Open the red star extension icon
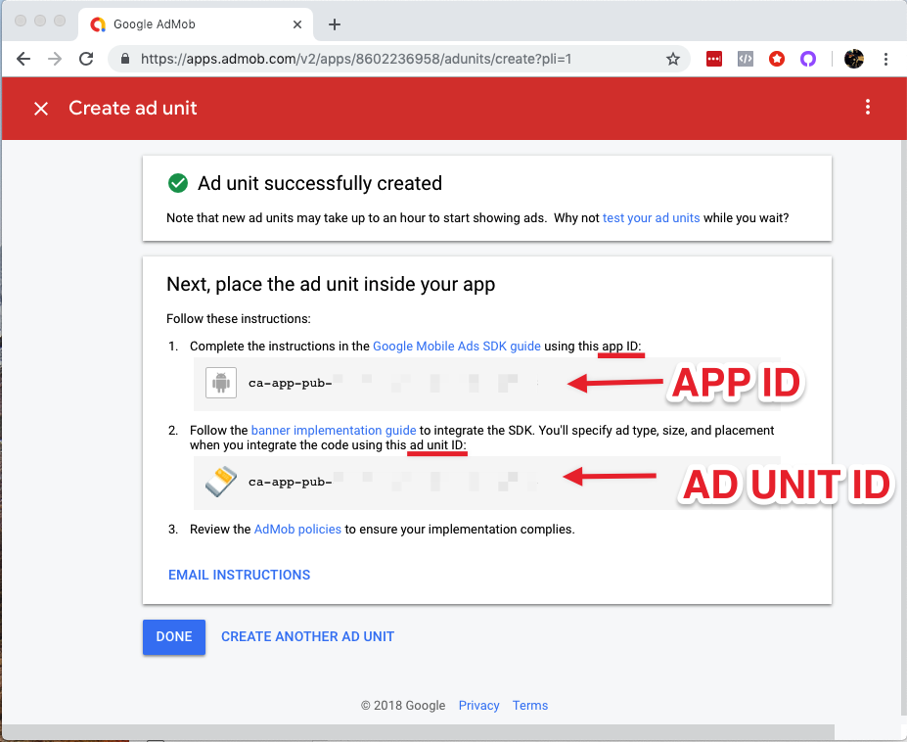This screenshot has width=907, height=742. [x=776, y=59]
